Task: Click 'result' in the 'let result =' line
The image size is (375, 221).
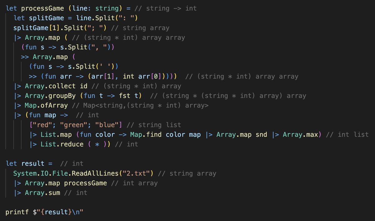Action: (33, 163)
